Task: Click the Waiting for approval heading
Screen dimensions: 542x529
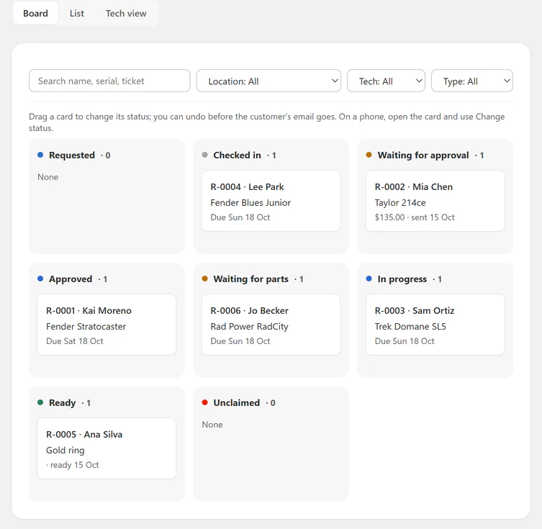Action: (x=423, y=155)
